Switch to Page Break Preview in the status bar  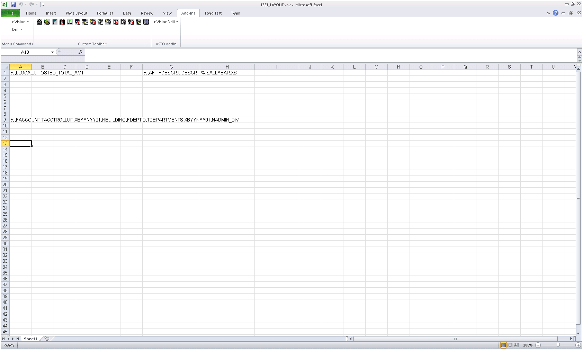coord(516,345)
